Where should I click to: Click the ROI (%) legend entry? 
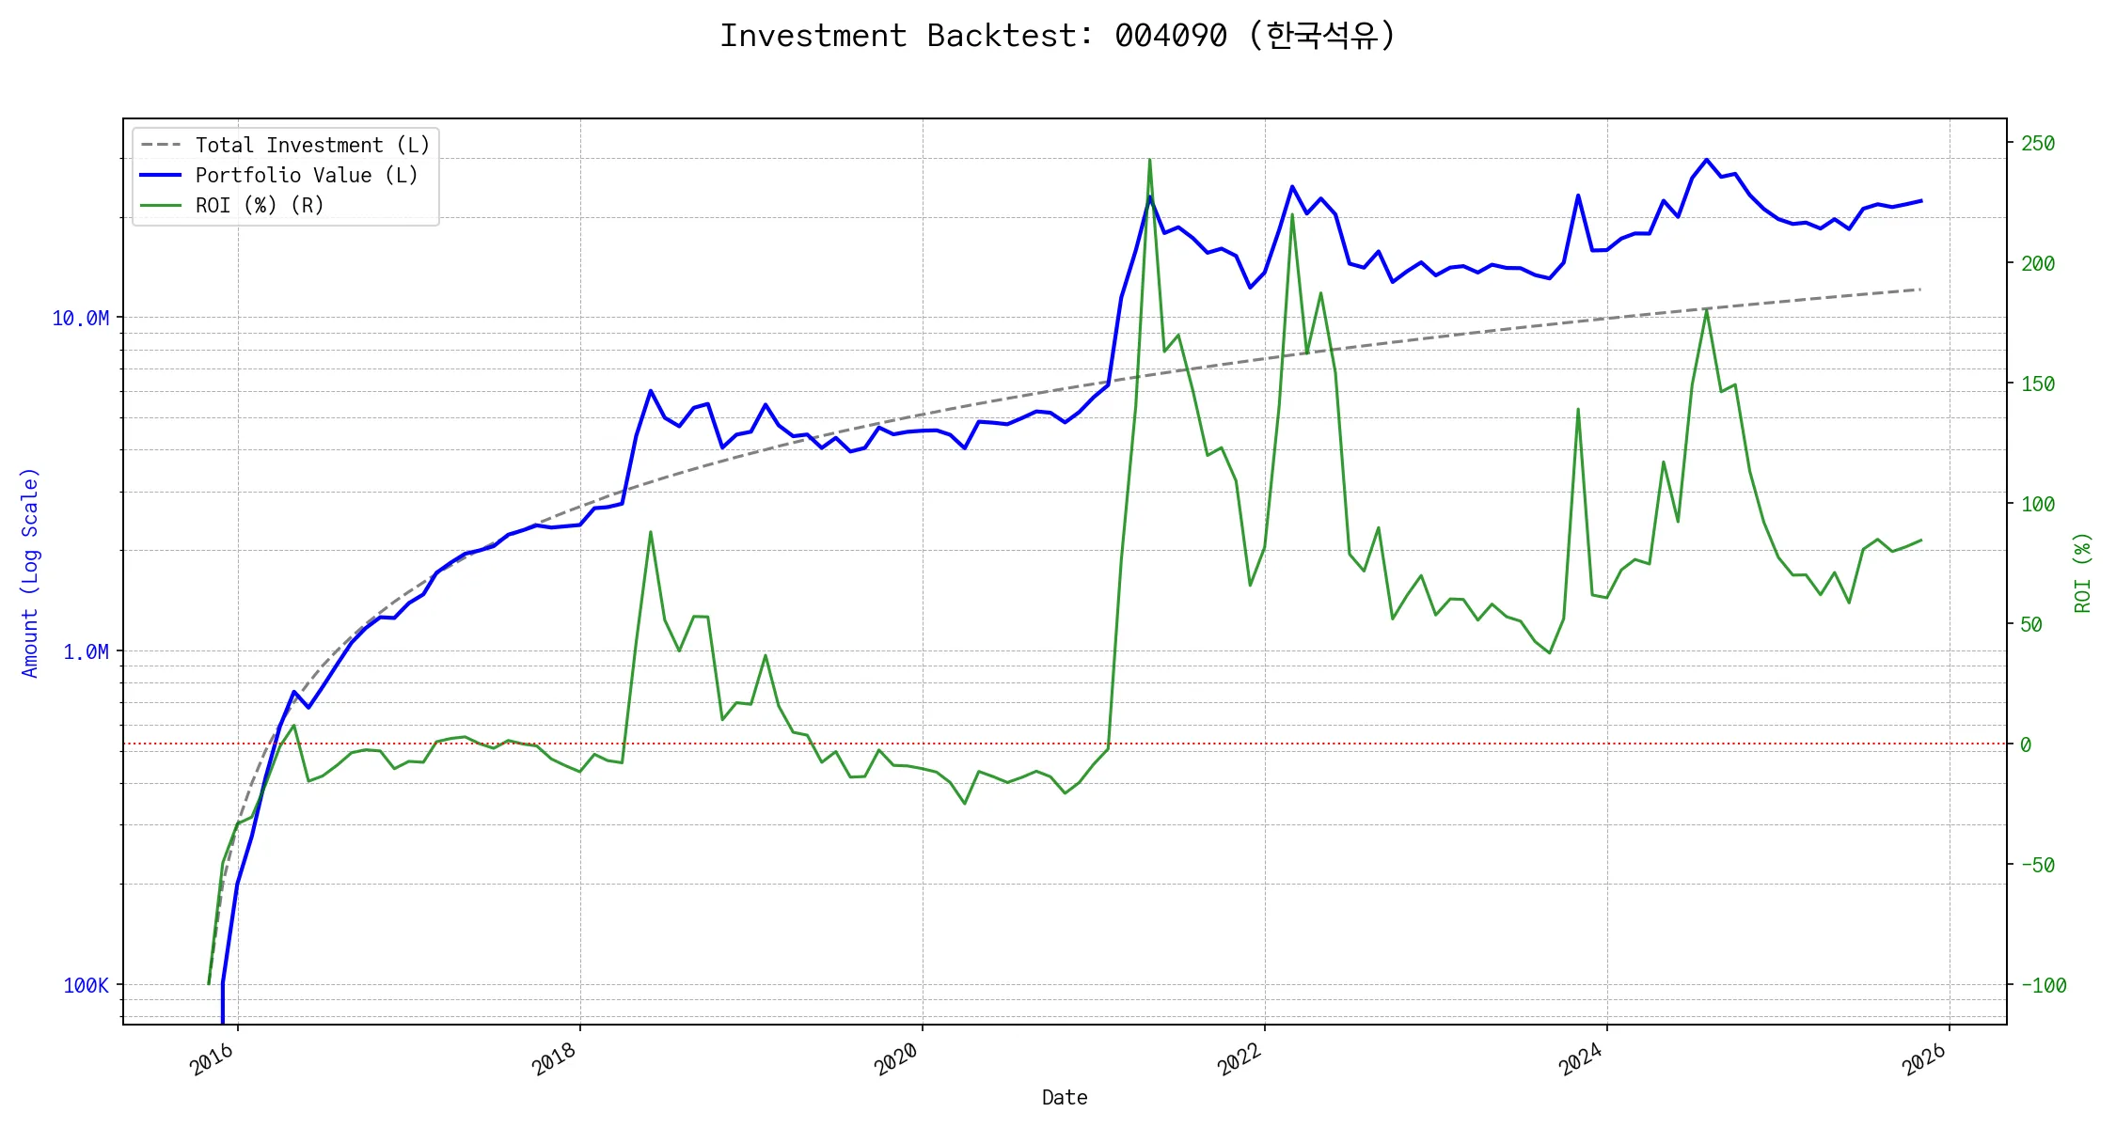coord(260,205)
